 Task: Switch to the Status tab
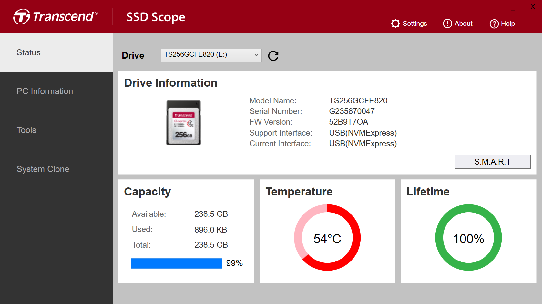29,52
